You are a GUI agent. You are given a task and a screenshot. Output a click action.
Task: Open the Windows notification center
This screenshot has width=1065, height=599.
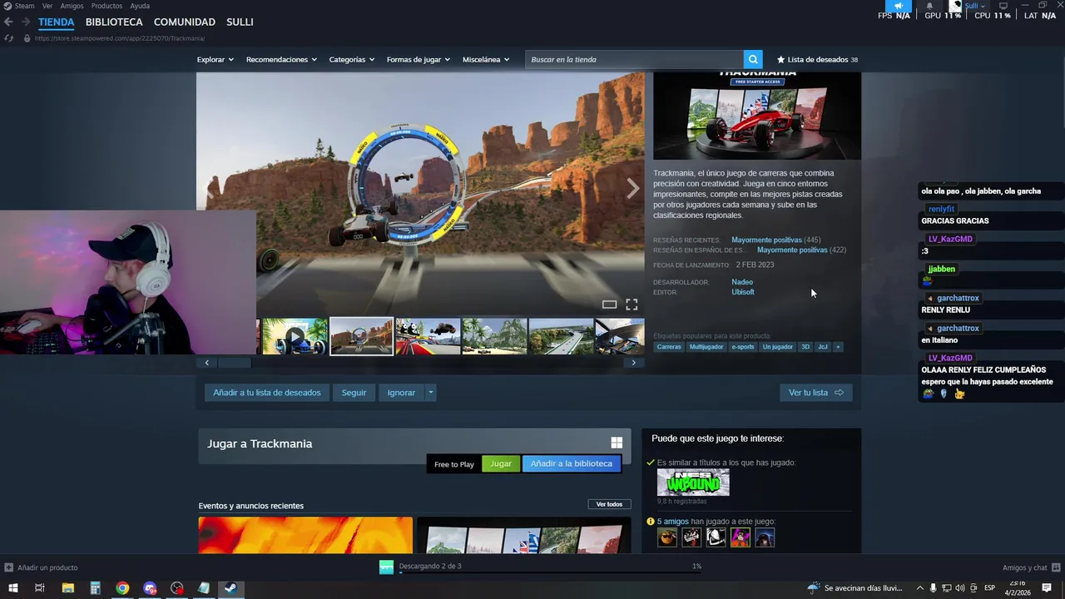coord(1047,588)
